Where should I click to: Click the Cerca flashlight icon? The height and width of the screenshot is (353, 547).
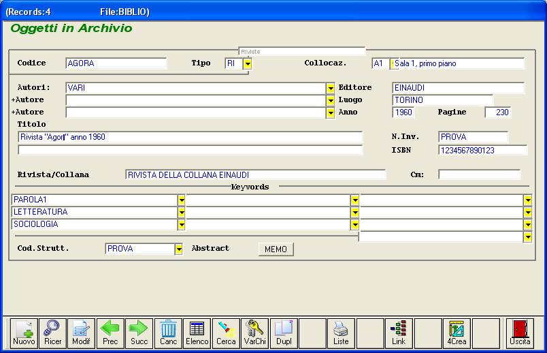click(x=226, y=333)
